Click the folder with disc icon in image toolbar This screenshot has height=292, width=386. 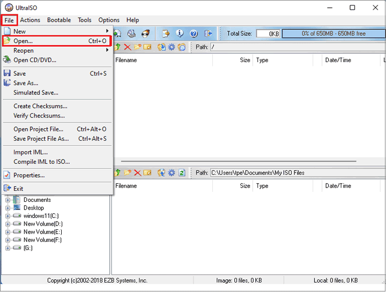[x=181, y=47]
